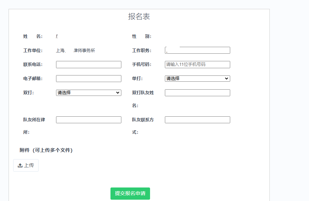Click the 手机号码 label text
This screenshot has width=309, height=201.
[x=141, y=65]
